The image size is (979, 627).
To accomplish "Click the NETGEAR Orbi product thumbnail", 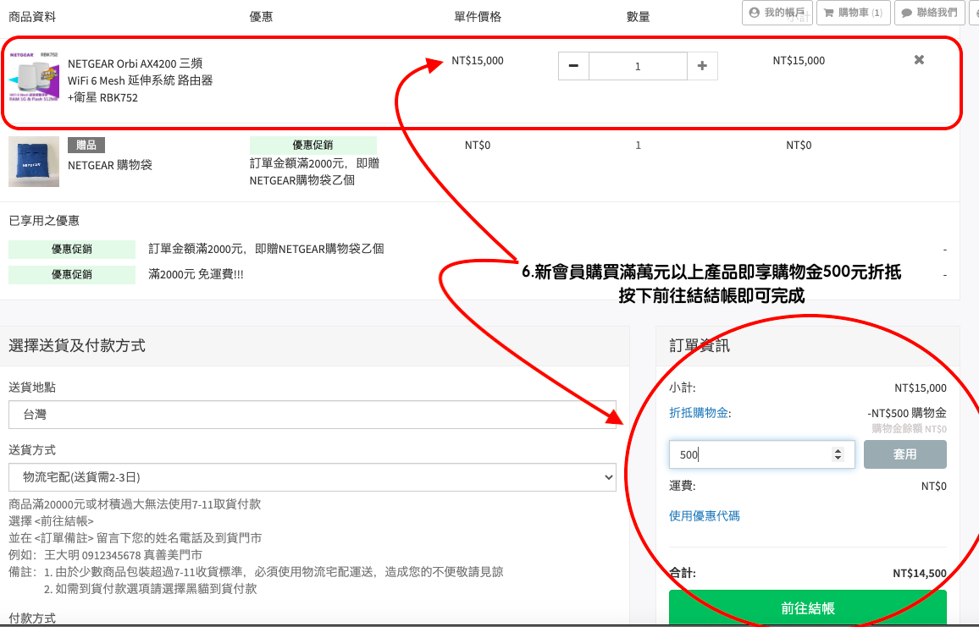I will click(34, 77).
